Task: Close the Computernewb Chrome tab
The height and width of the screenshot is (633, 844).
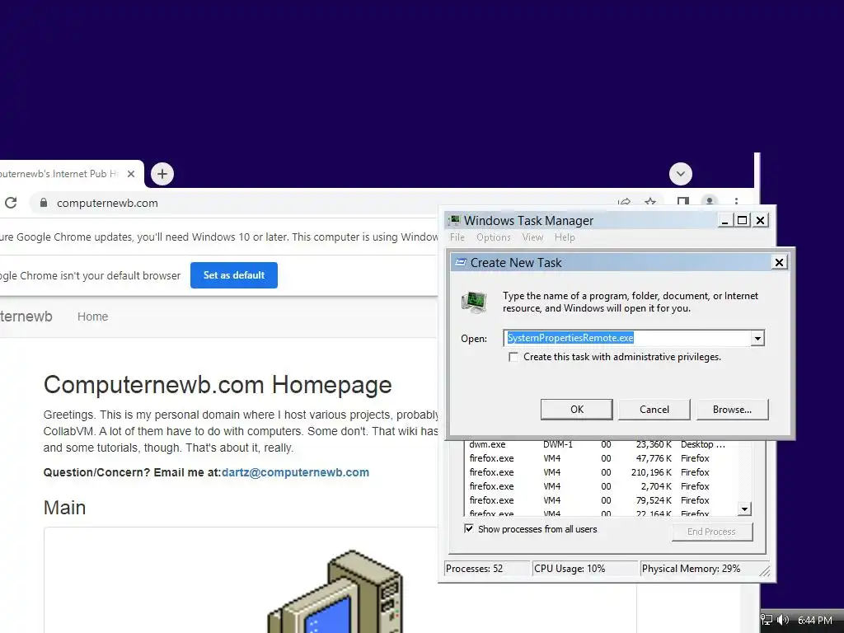Action: pos(131,174)
